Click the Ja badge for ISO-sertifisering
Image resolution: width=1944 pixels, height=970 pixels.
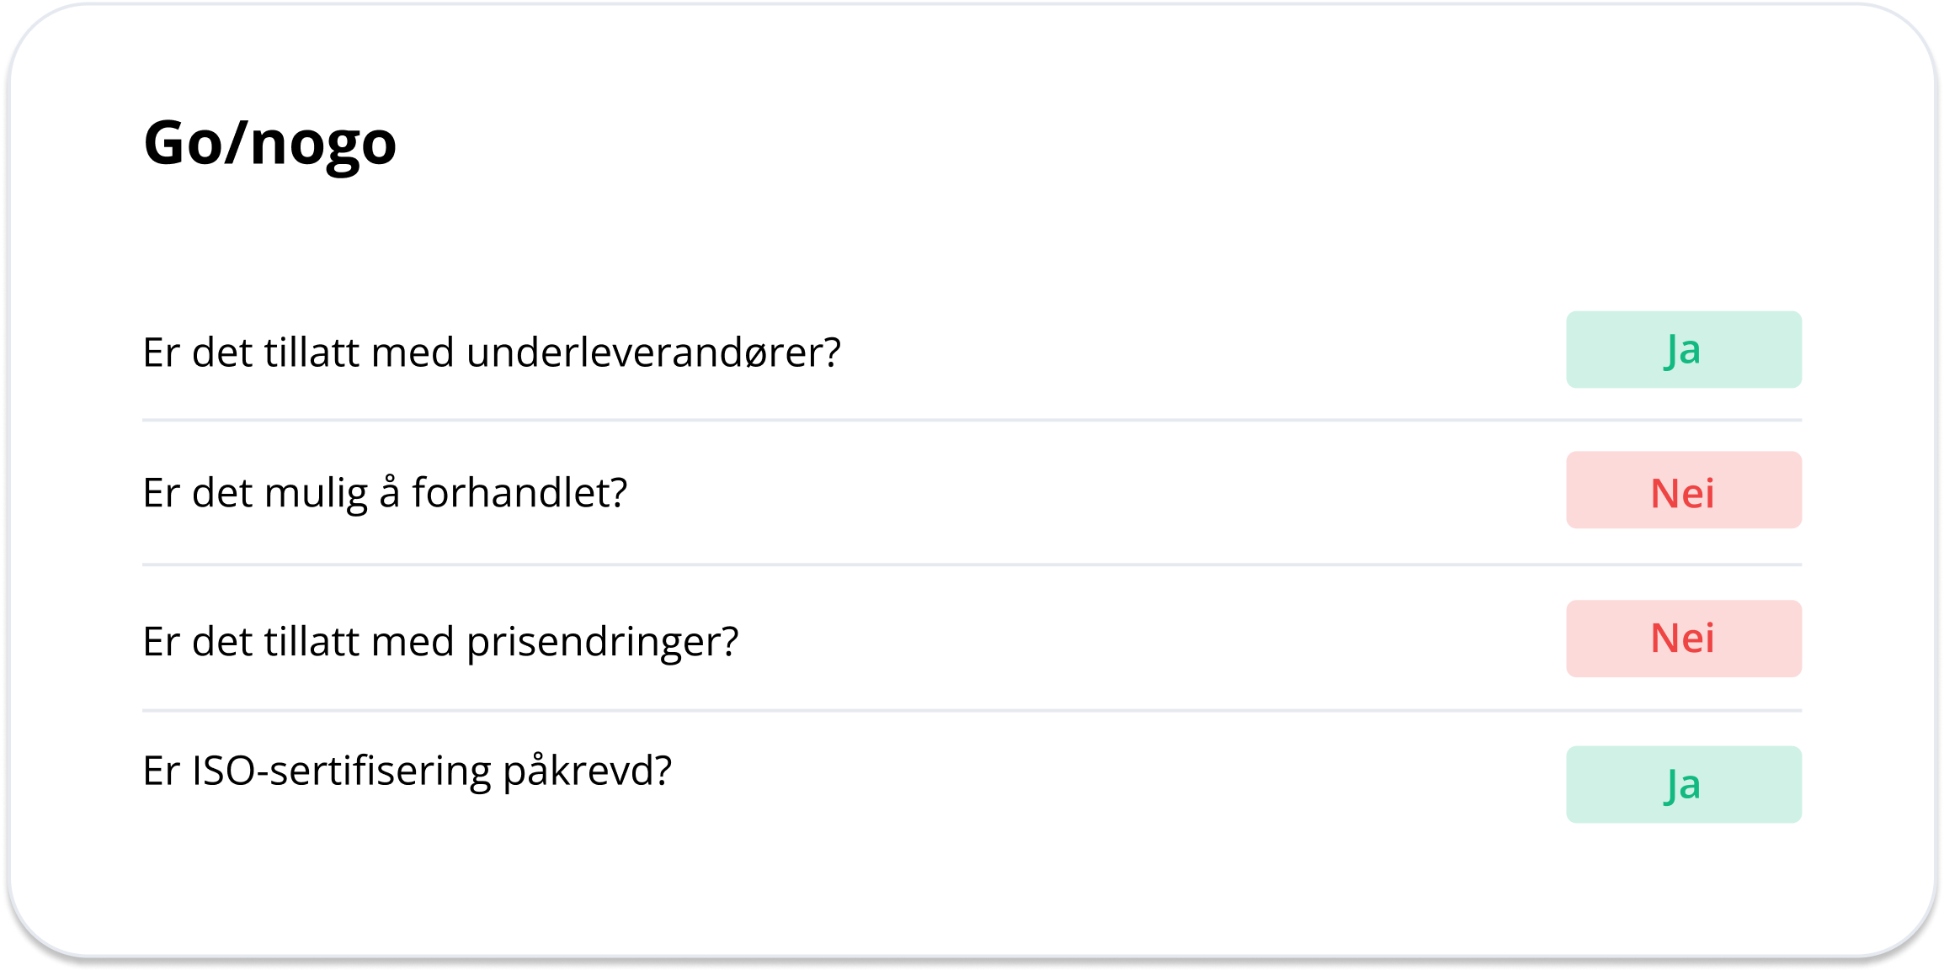[x=1683, y=785]
